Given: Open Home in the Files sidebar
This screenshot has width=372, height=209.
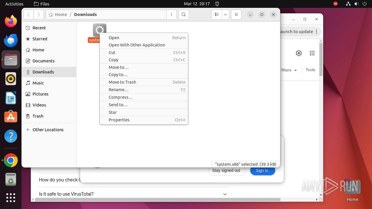Looking at the screenshot, I should pos(49,50).
